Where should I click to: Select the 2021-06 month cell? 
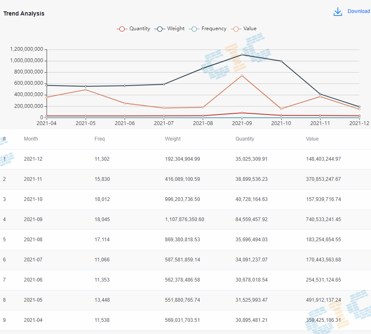click(x=33, y=279)
